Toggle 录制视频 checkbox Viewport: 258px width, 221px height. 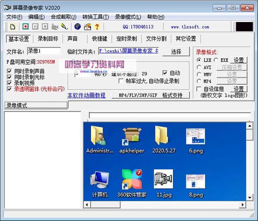pos(9,83)
